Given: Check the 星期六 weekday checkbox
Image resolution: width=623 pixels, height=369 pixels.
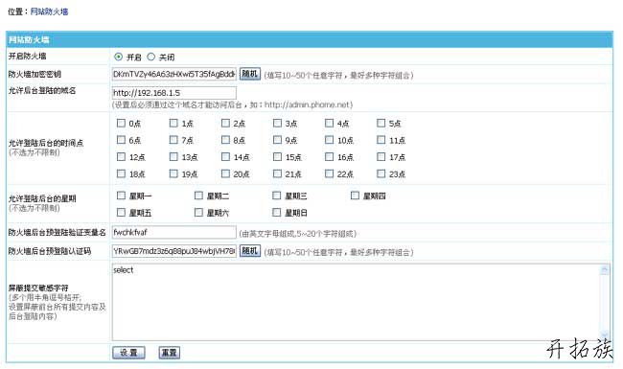Looking at the screenshot, I should click(x=198, y=213).
